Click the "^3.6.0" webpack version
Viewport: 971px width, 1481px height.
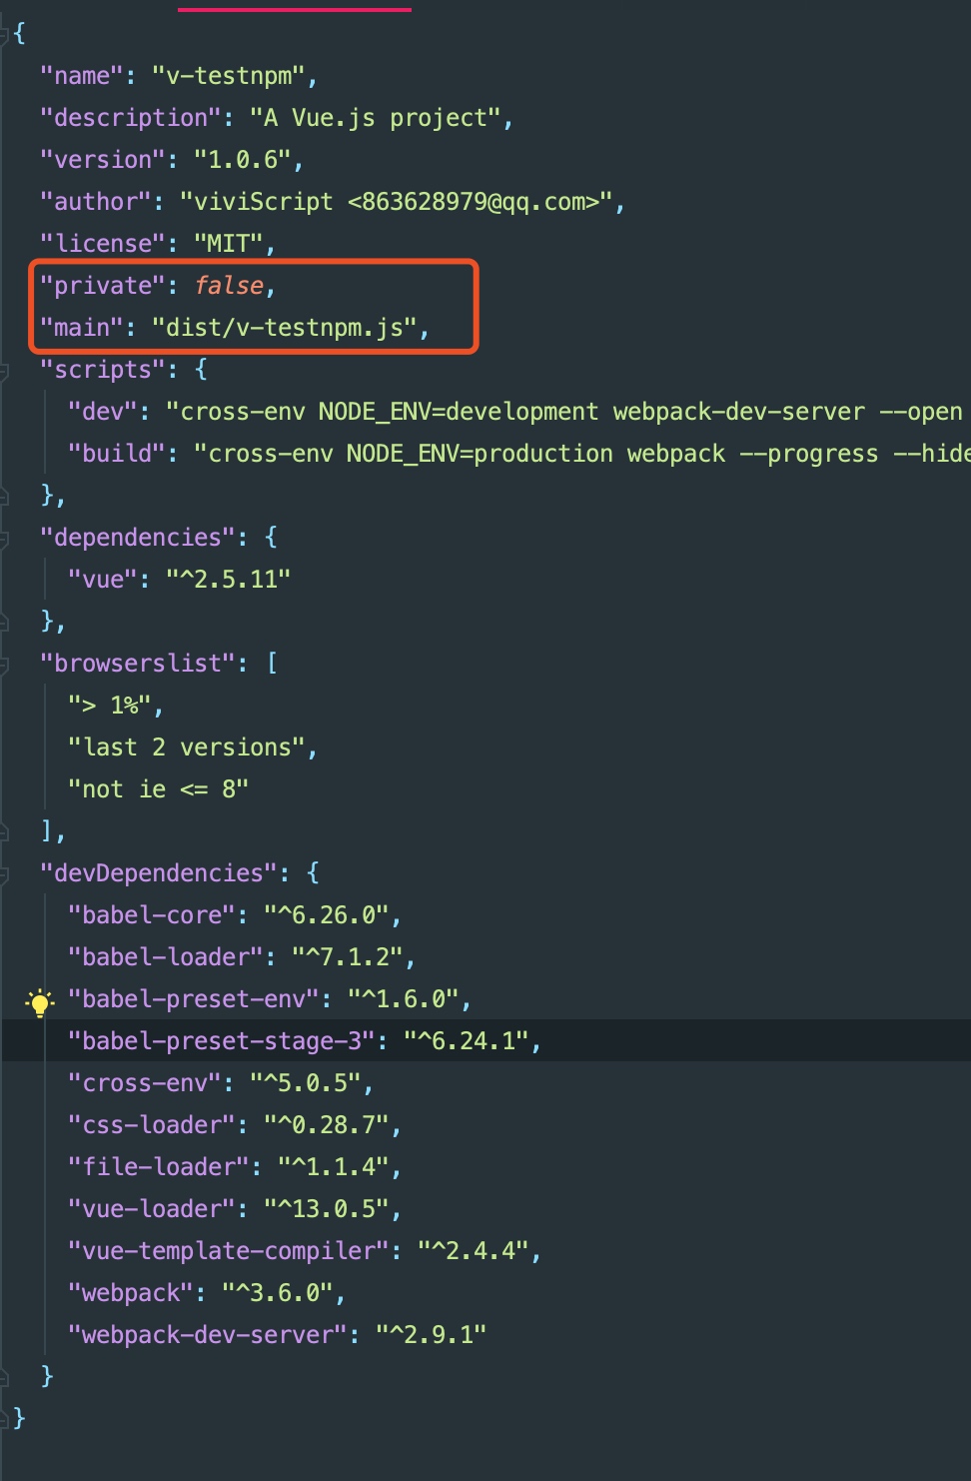pyautogui.click(x=278, y=1293)
